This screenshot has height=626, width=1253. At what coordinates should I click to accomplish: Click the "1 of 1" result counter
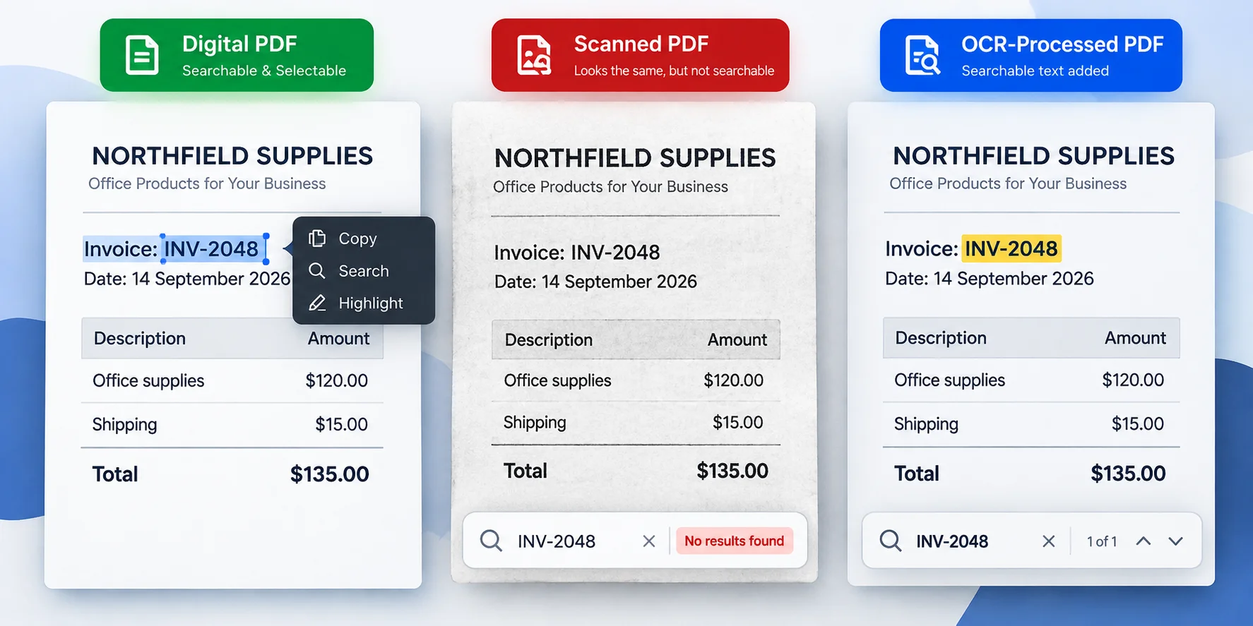pyautogui.click(x=1102, y=541)
